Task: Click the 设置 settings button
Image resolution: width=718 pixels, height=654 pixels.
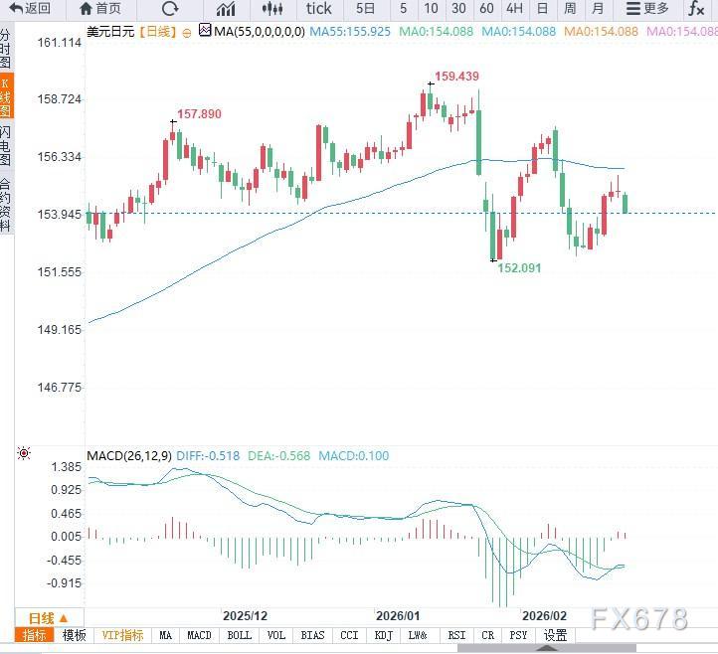Action: (555, 635)
